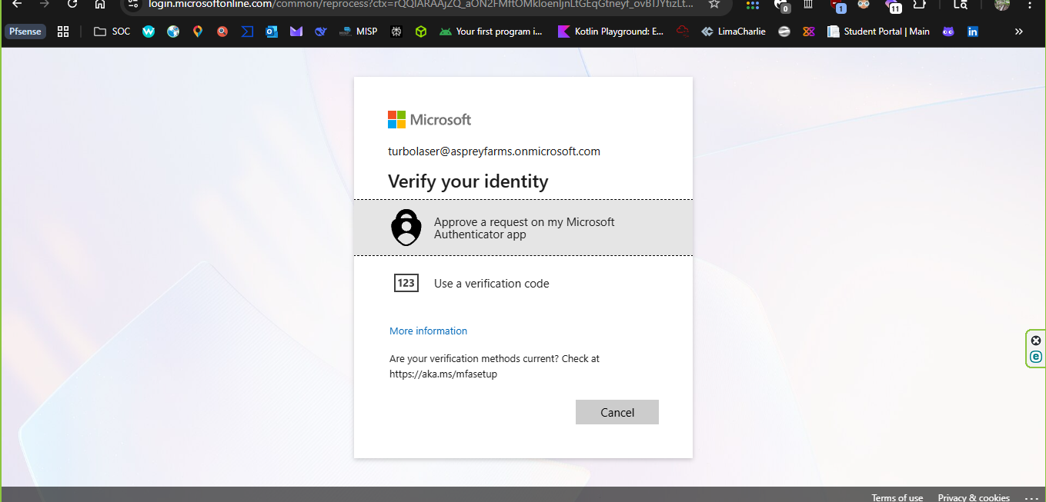Open the extension with badge 0
This screenshot has width=1046, height=502.
pos(781,5)
